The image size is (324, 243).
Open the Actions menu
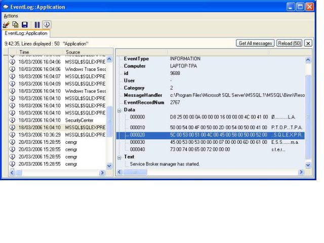(11, 16)
